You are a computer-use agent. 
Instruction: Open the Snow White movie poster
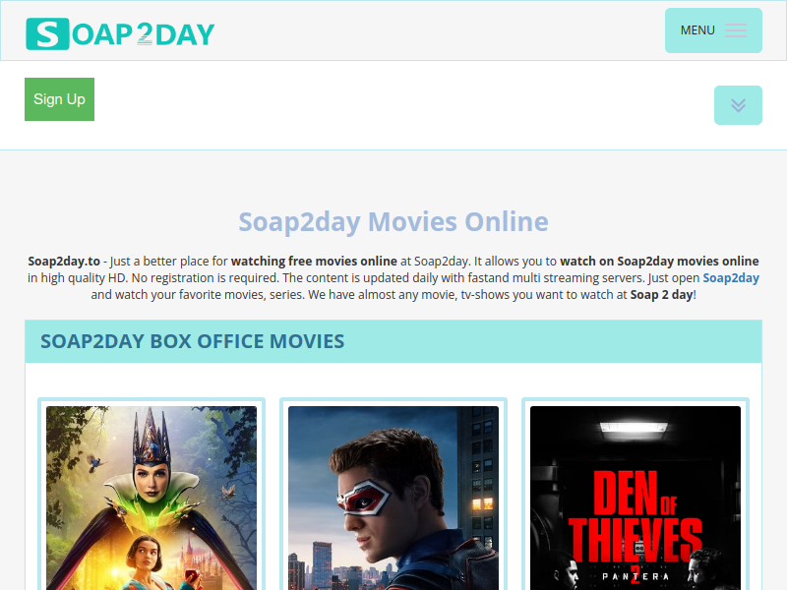pos(151,499)
